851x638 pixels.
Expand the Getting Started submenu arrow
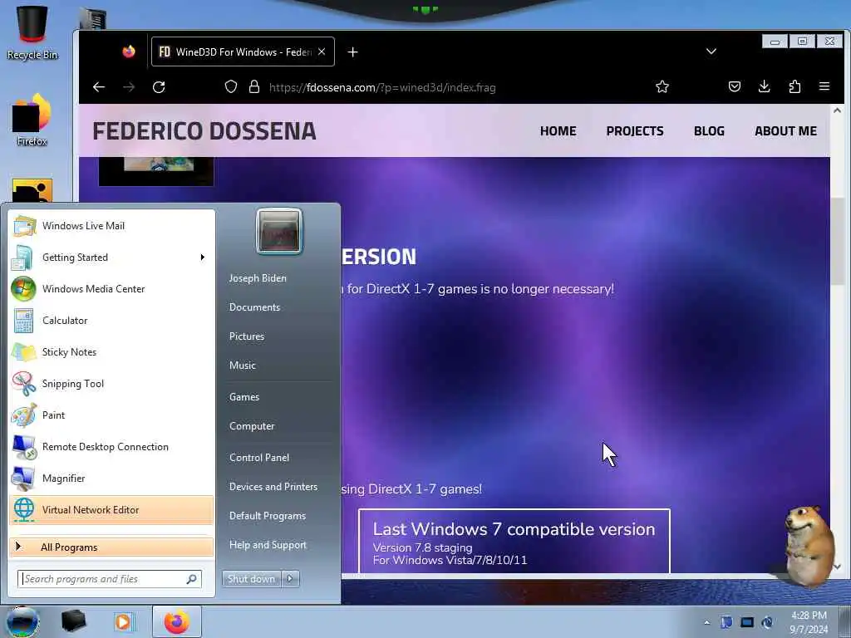pos(203,258)
